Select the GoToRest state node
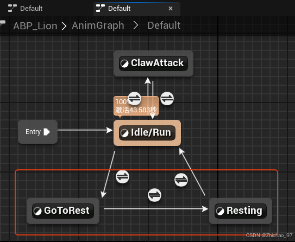 [63, 211]
